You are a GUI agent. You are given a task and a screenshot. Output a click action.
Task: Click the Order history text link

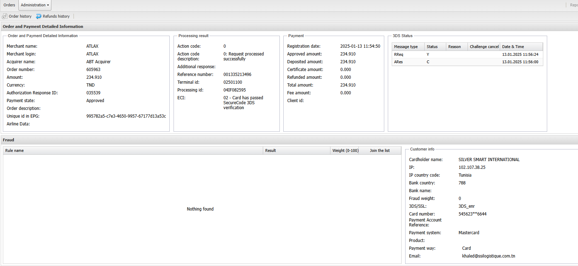point(20,16)
